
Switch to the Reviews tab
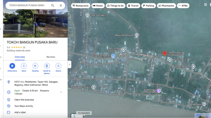[51, 57]
